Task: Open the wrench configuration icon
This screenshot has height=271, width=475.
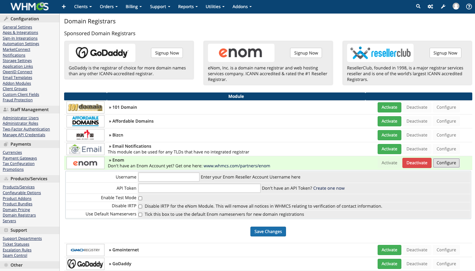Action: [443, 6]
